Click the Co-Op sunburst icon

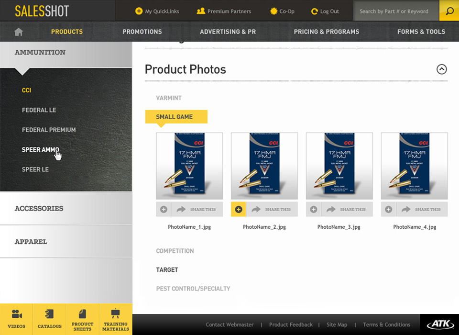[x=273, y=11]
